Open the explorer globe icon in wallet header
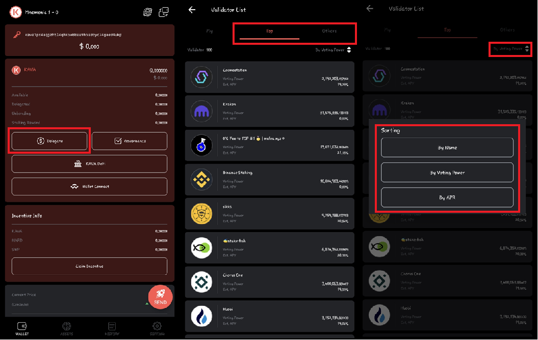 pyautogui.click(x=147, y=12)
